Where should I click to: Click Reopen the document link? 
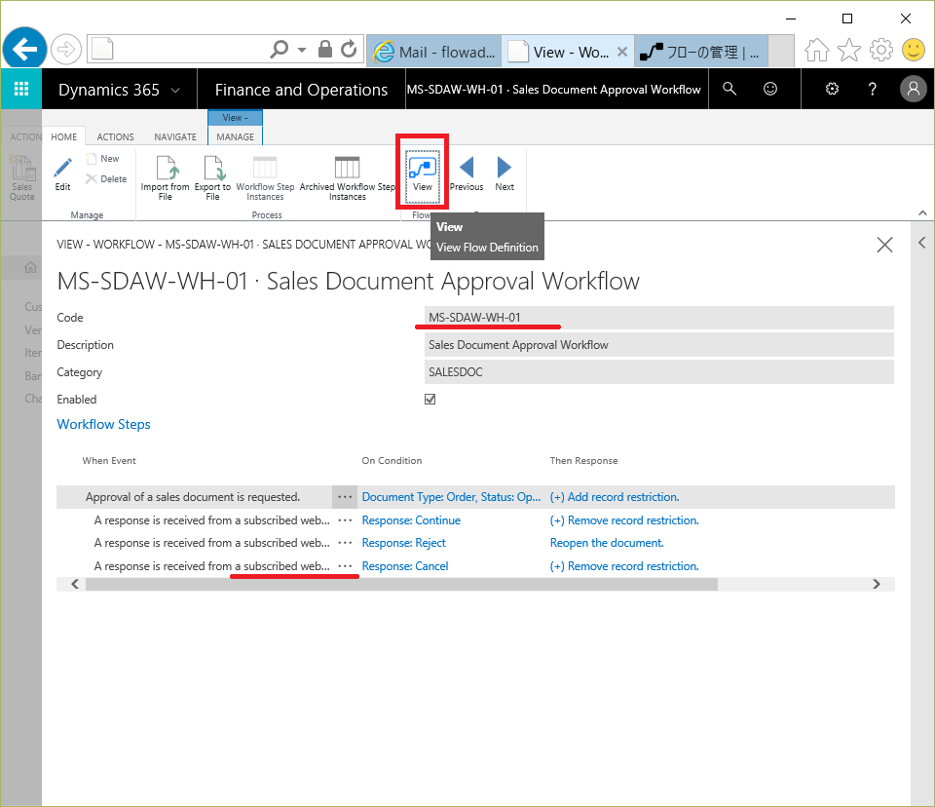pos(607,543)
